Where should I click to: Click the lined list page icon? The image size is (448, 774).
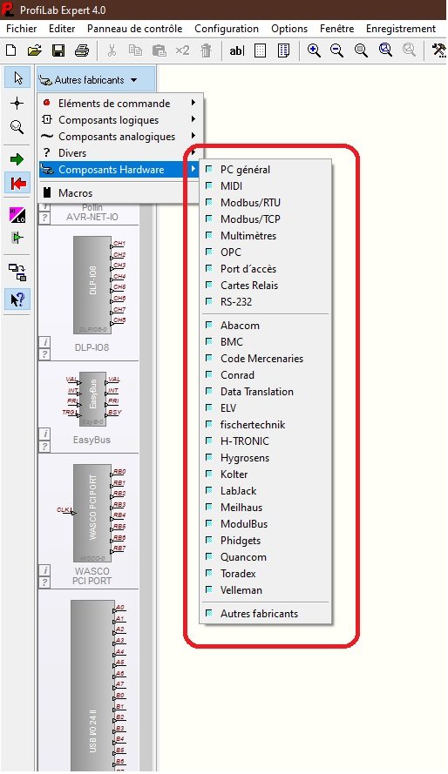(x=283, y=50)
